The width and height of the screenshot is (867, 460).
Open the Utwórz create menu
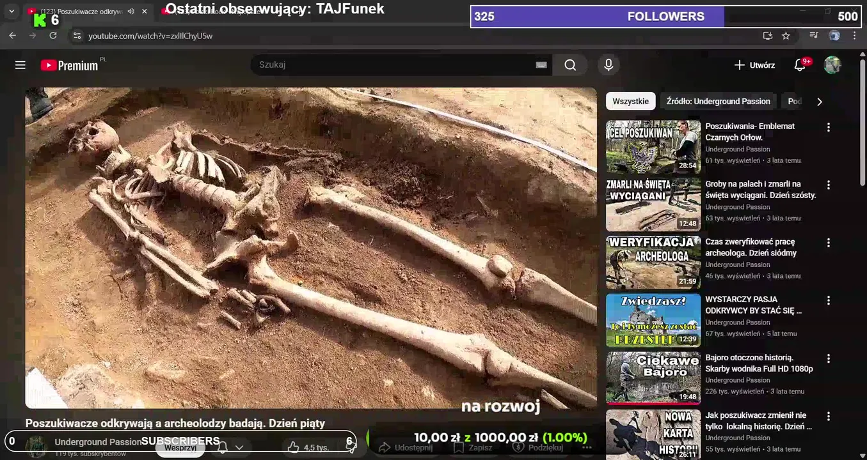coord(754,65)
